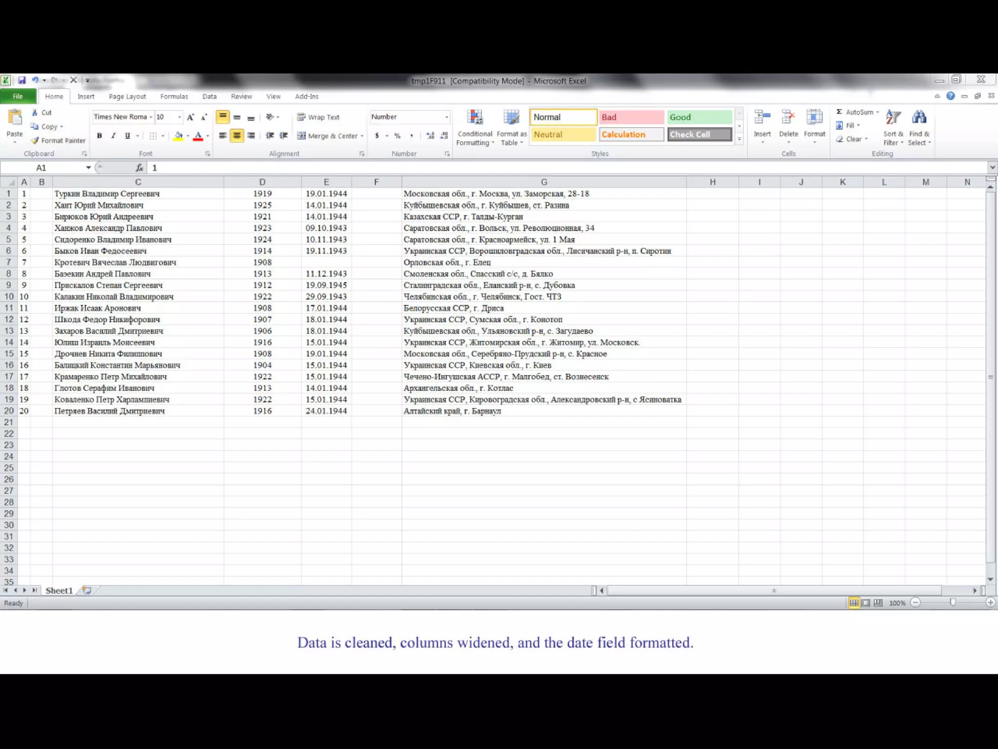
Task: Toggle italic formatting
Action: pos(113,136)
